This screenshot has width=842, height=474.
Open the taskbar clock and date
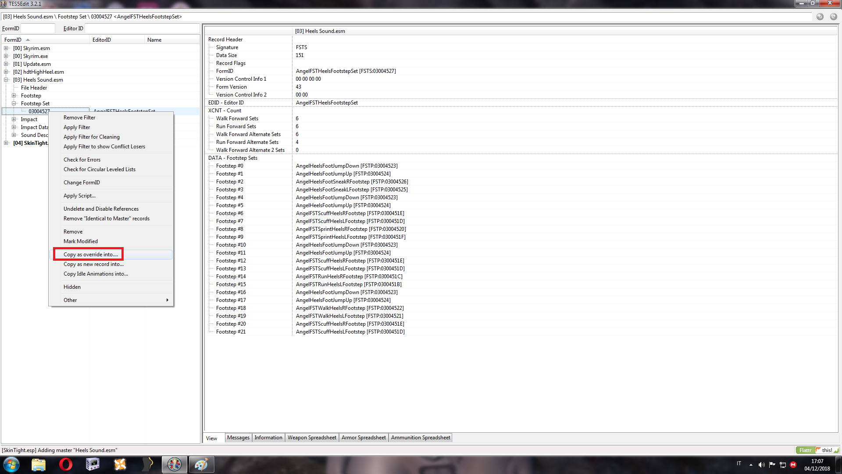point(817,465)
